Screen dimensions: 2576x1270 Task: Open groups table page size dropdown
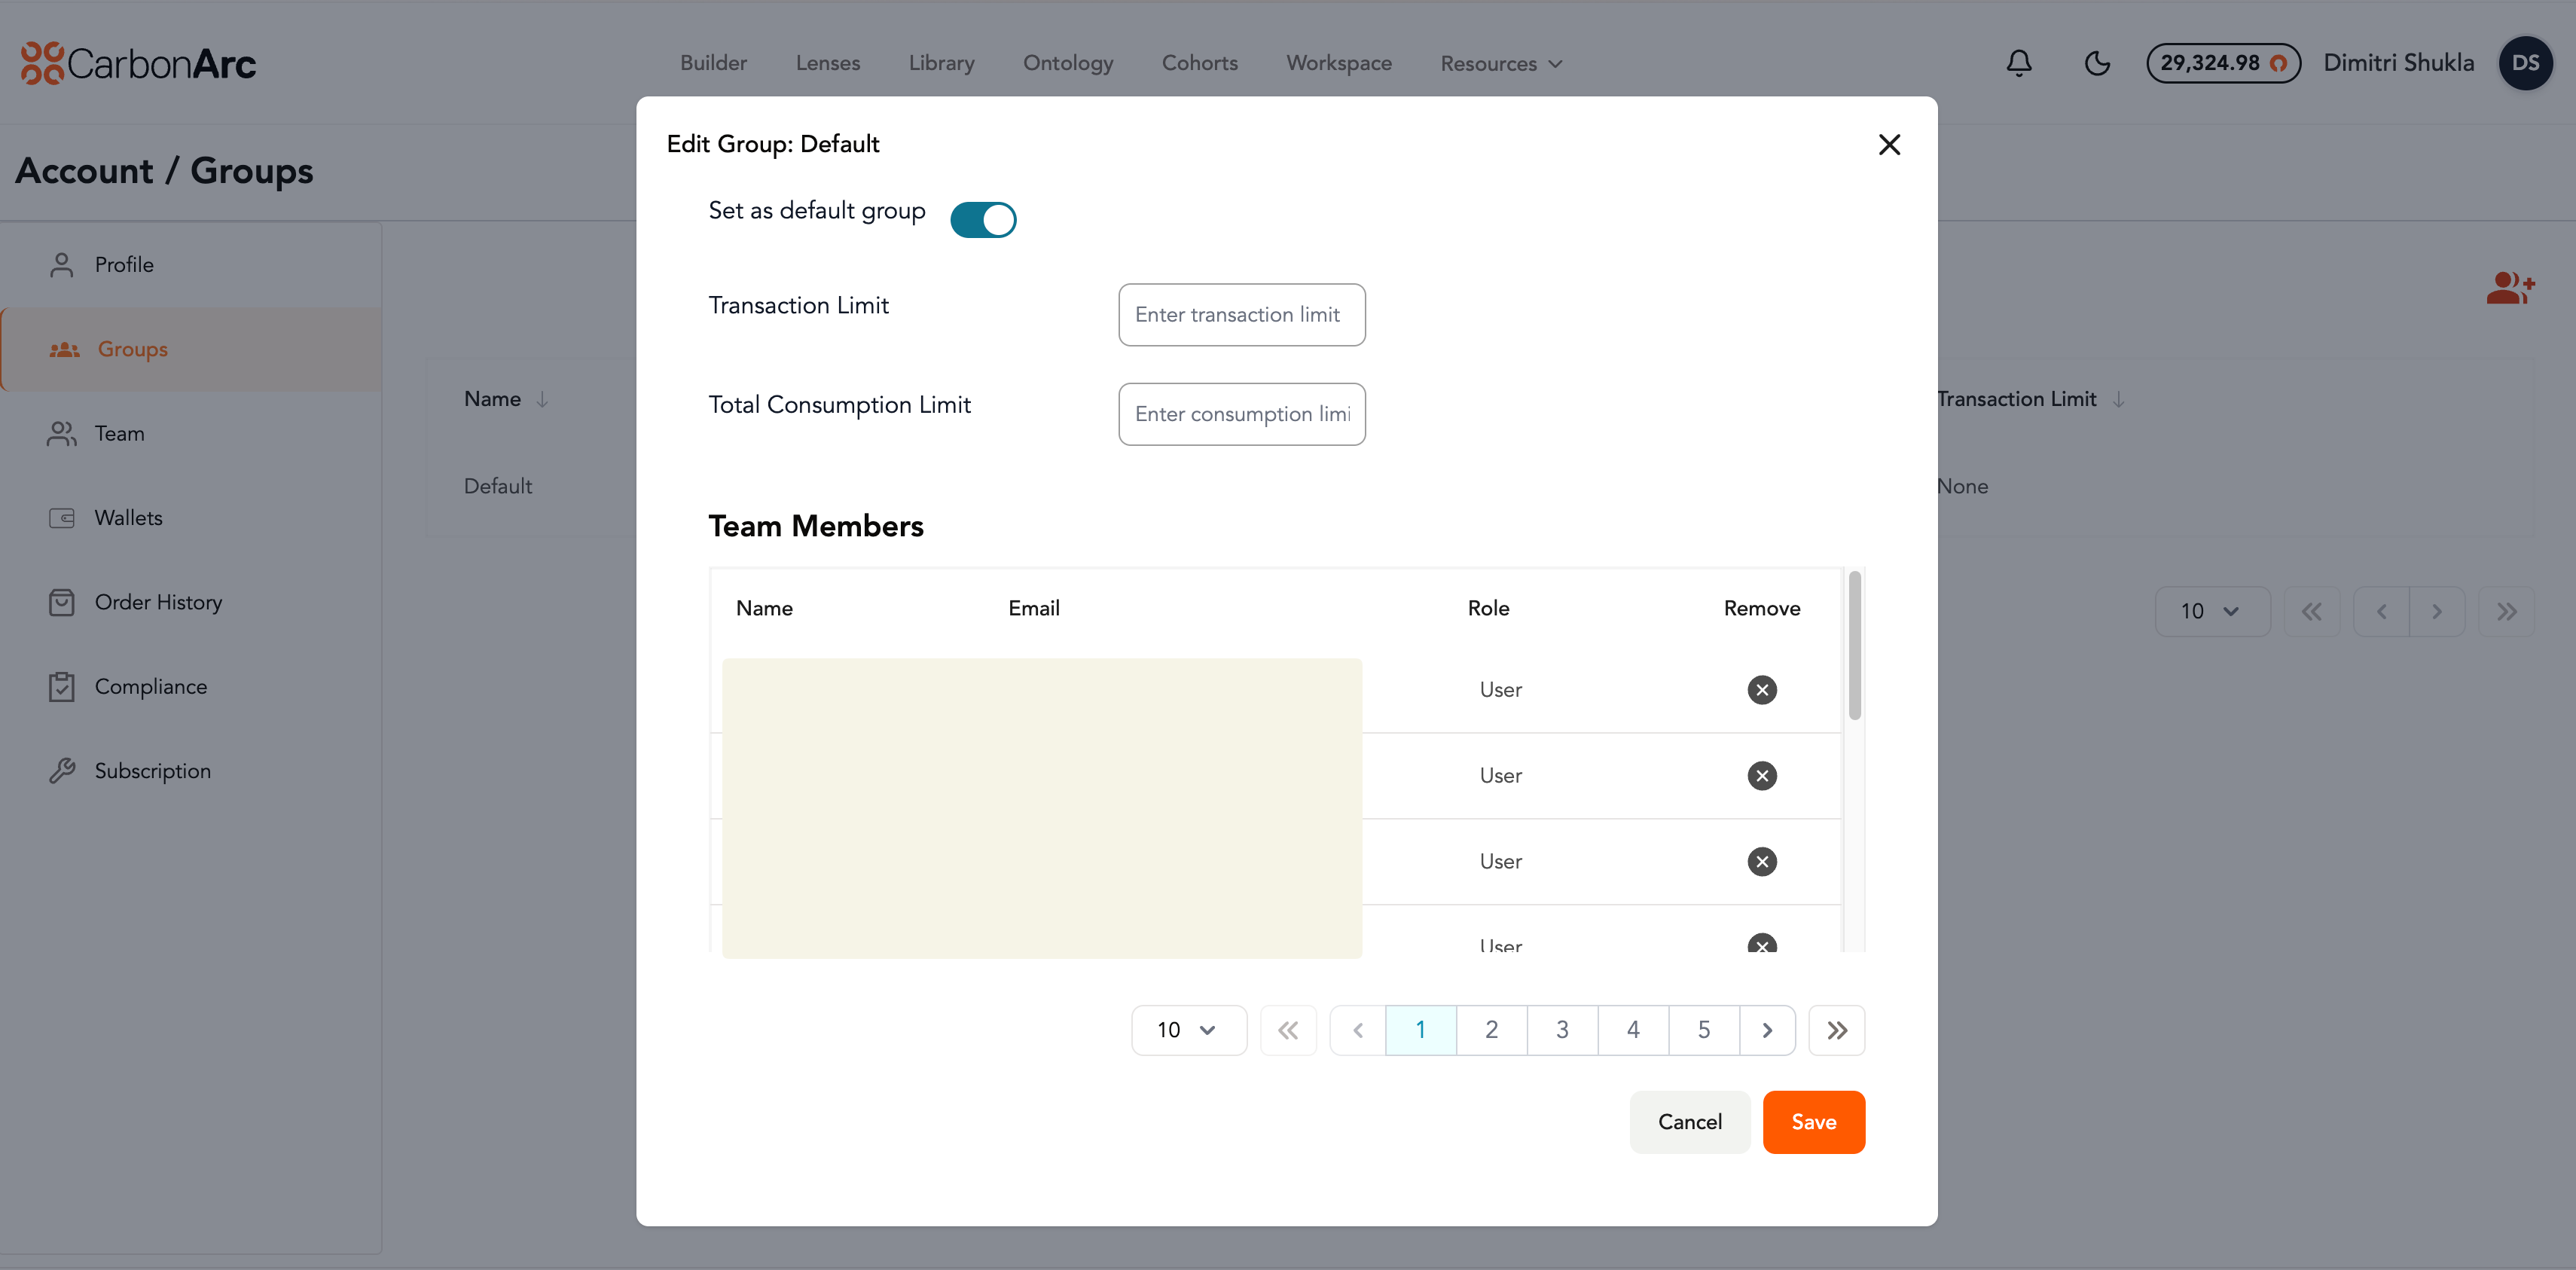coord(2211,612)
